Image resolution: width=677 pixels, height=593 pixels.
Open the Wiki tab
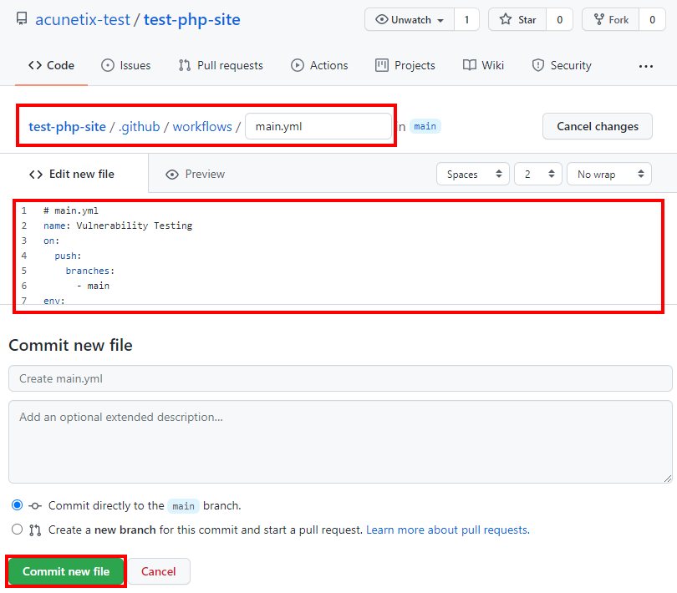tap(483, 66)
